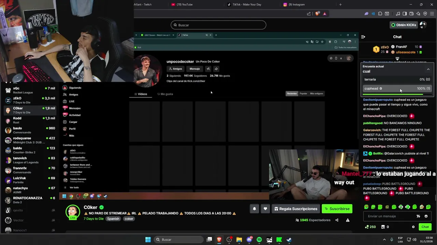Click the heart follow button
The image size is (437, 245).
(265, 209)
